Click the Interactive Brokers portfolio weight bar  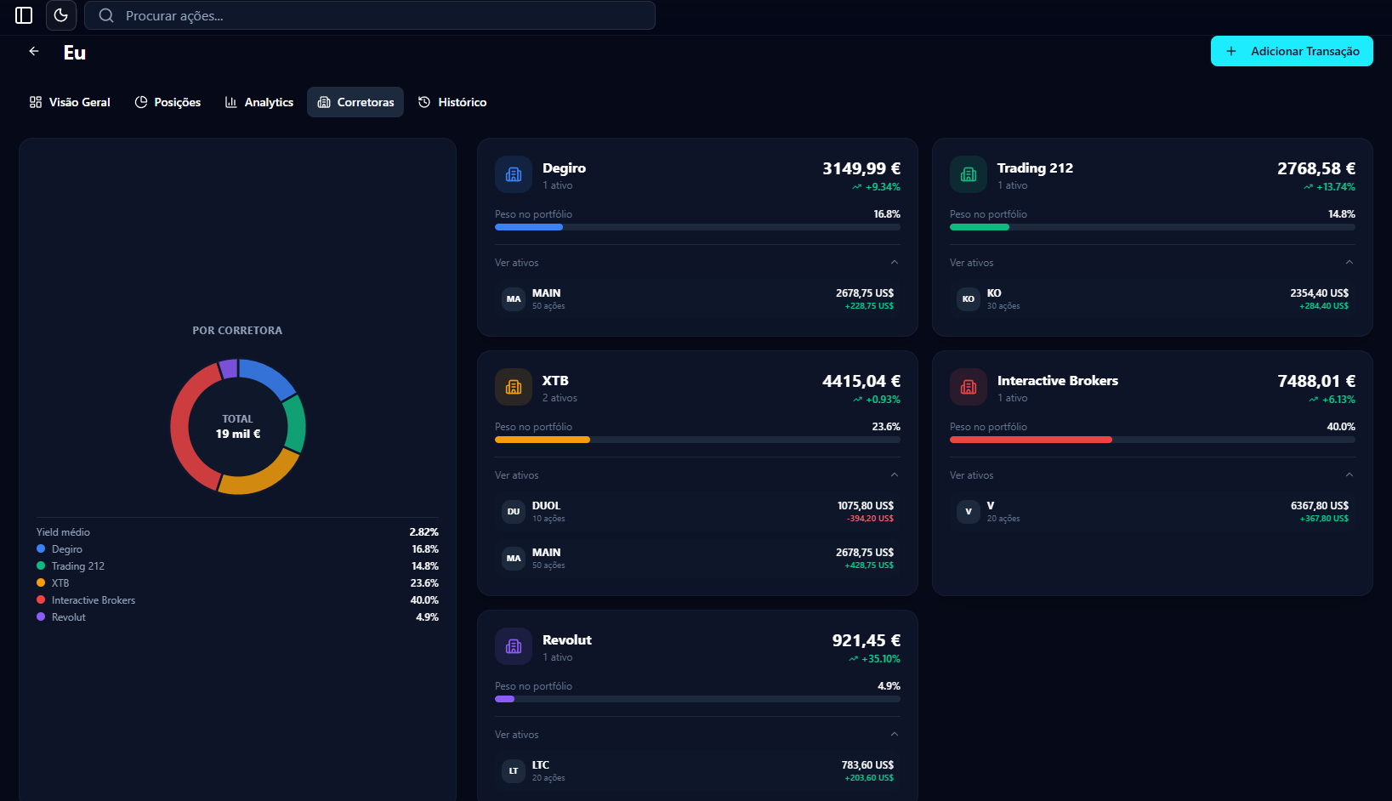coord(1152,440)
